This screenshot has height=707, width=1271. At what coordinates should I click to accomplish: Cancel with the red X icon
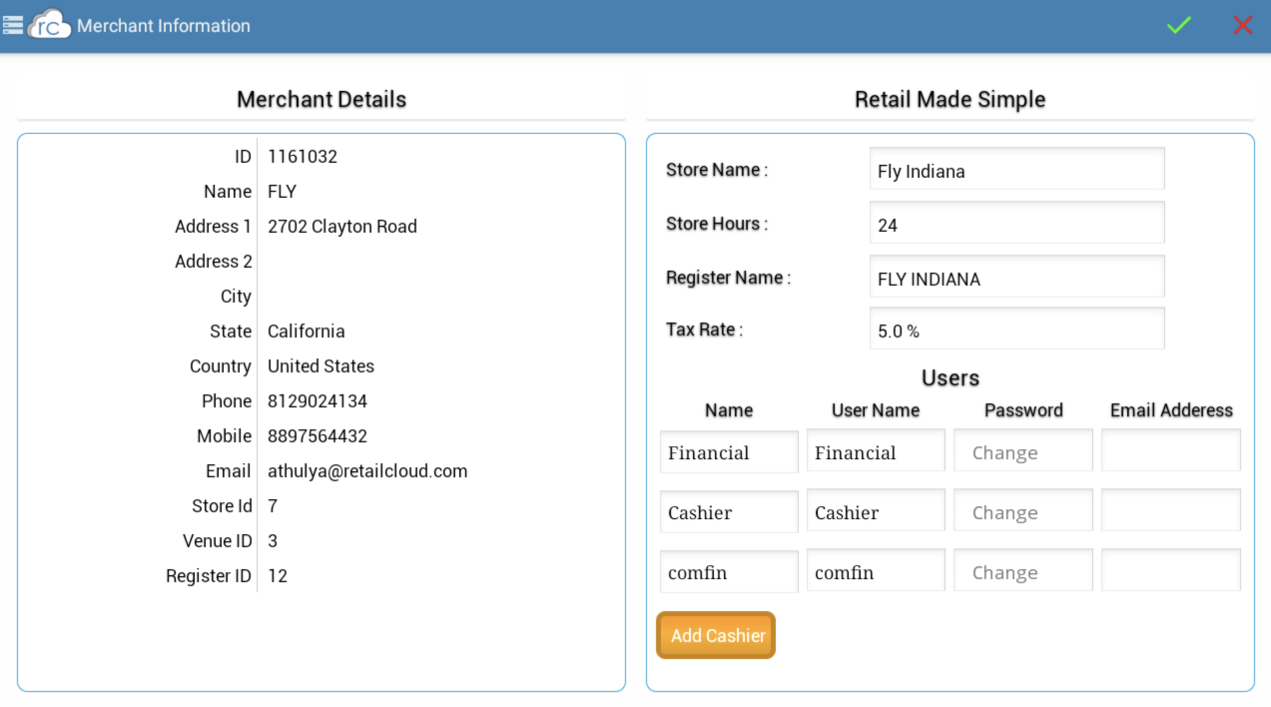click(x=1242, y=25)
